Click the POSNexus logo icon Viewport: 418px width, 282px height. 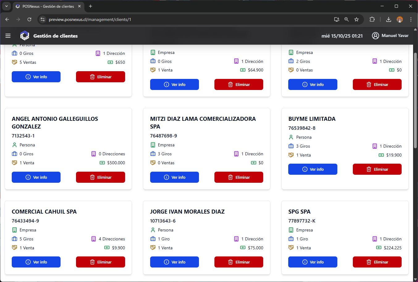[24, 36]
